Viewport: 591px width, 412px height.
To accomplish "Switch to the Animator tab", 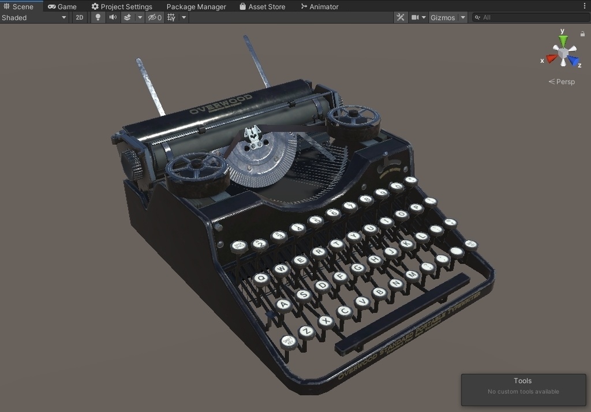I will [x=320, y=6].
